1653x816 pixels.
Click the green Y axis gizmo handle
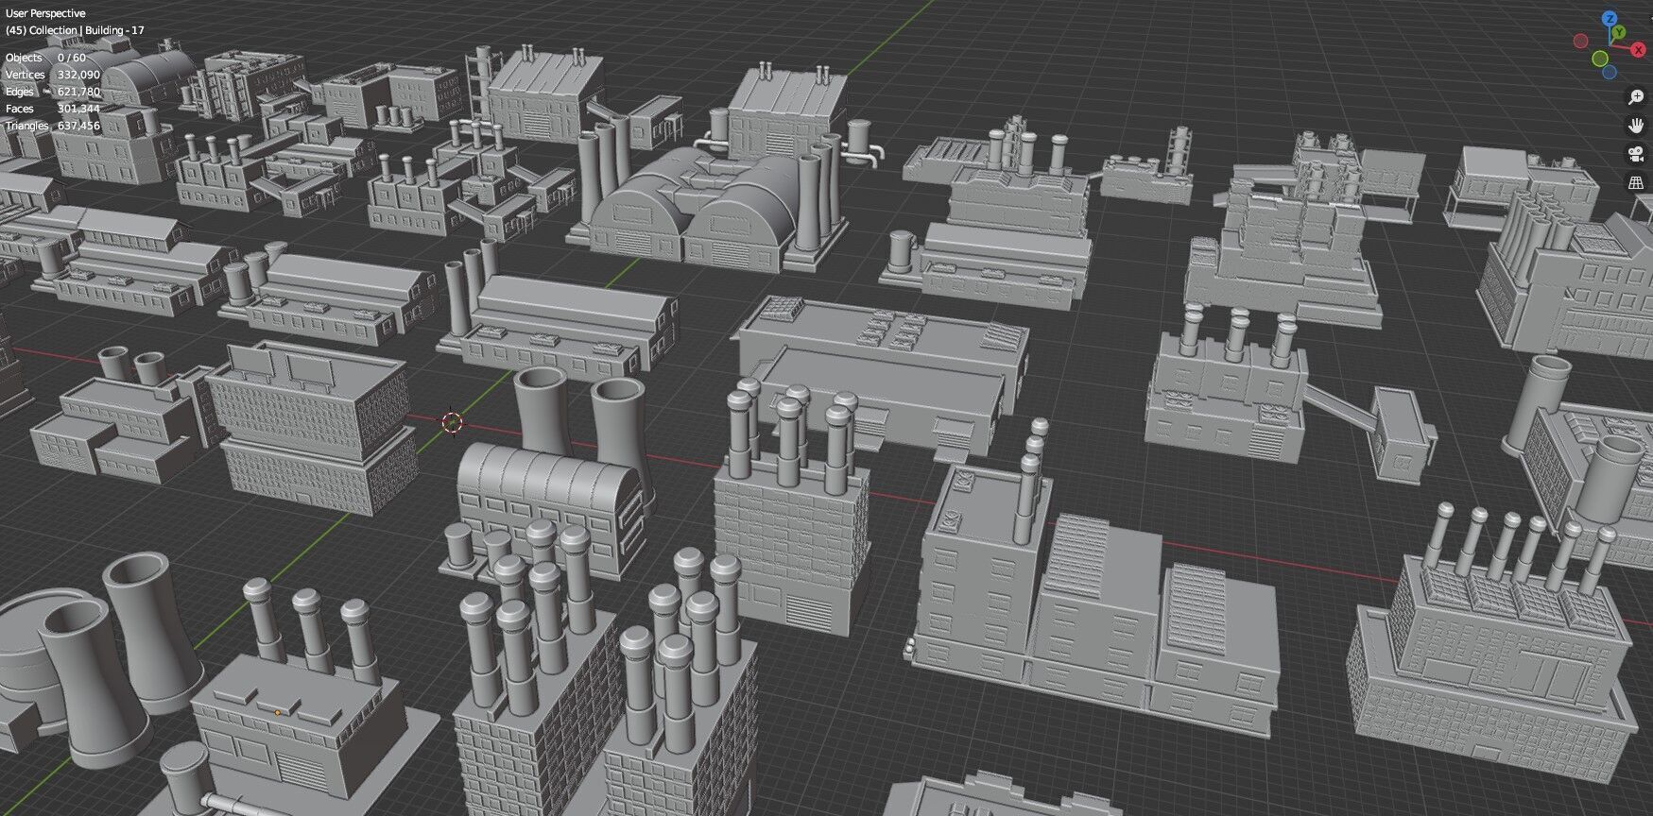(1620, 32)
